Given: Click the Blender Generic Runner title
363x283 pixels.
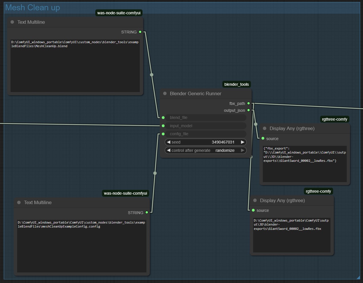Looking at the screenshot, I should (195, 93).
